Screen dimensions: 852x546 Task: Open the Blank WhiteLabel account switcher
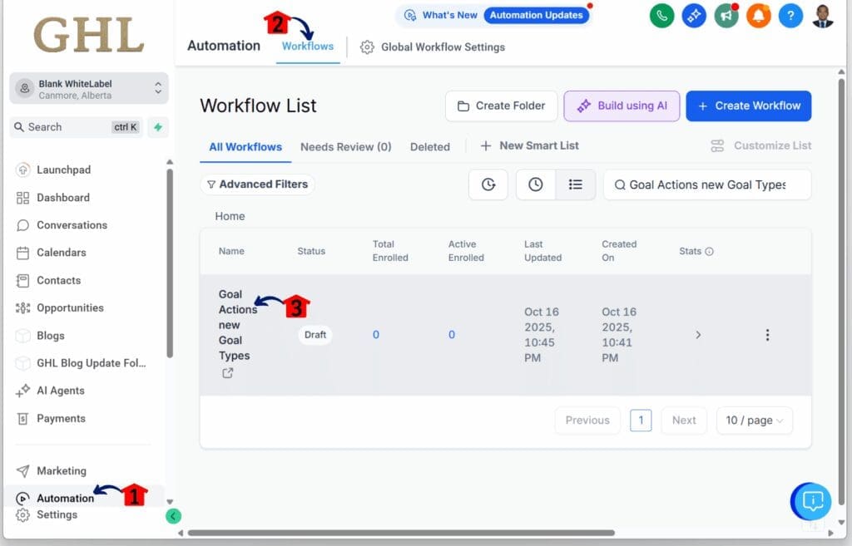coord(89,89)
